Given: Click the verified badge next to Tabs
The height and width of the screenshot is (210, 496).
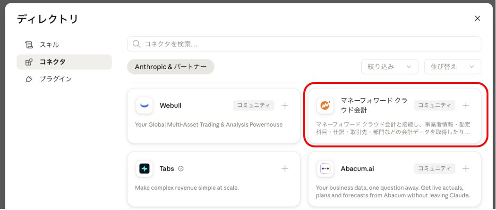Looking at the screenshot, I should coord(181,169).
